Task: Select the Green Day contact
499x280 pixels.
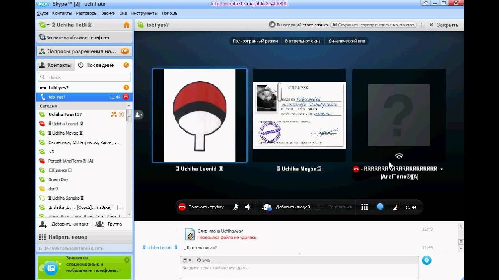Action: point(81,179)
